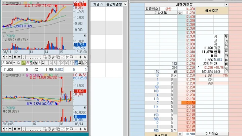Fast forward in lower daily chart toolbar
Viewport: 242px width, 136px height.
tap(19, 129)
